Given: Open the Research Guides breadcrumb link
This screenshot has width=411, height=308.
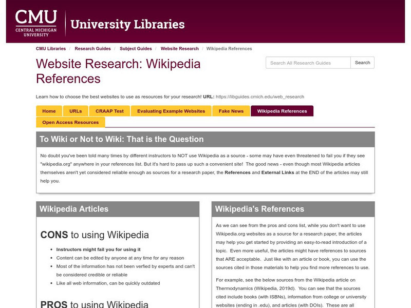Looking at the screenshot, I should coord(92,49).
